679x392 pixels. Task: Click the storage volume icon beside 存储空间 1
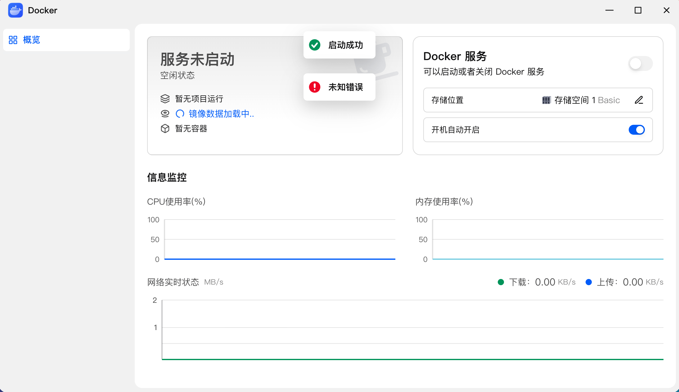(x=546, y=100)
